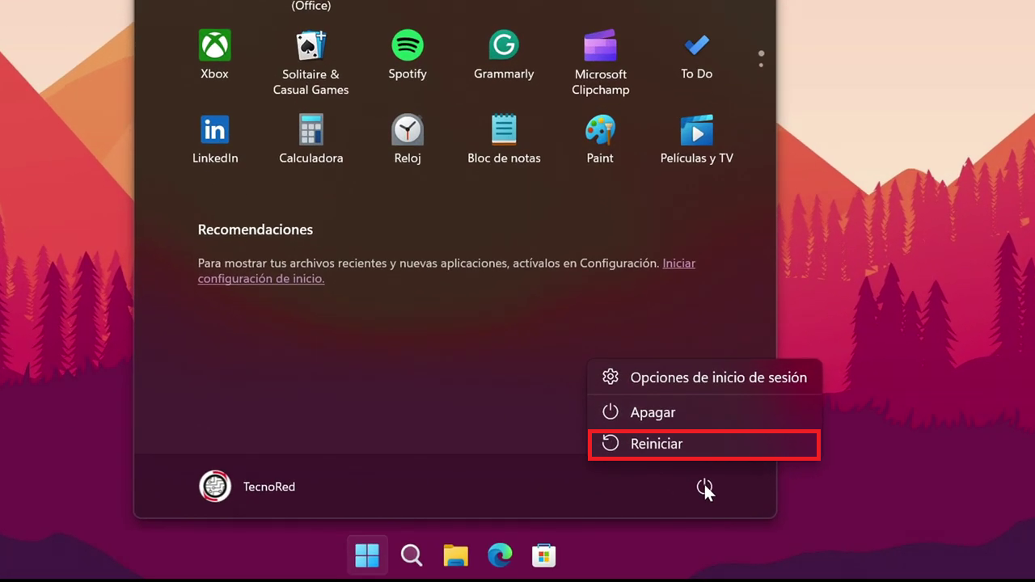Open Spotify from pinned apps

point(407,55)
